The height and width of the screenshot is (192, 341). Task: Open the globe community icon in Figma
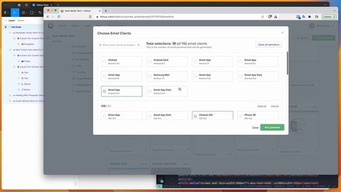pos(27,5)
